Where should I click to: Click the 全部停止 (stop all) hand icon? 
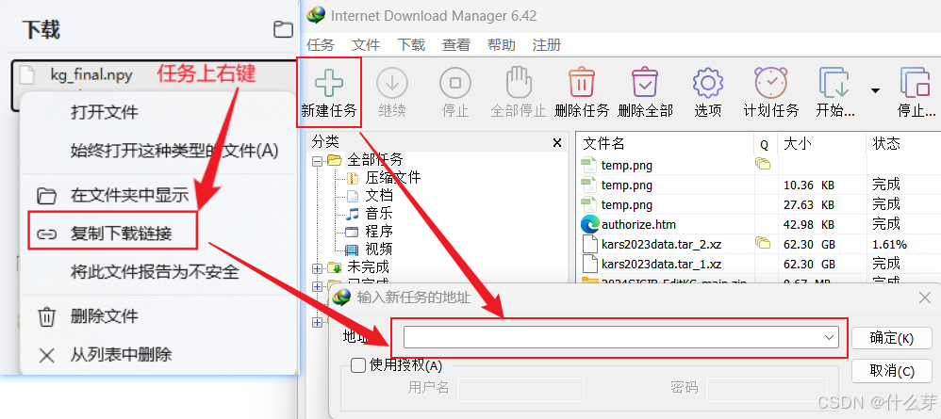(519, 83)
